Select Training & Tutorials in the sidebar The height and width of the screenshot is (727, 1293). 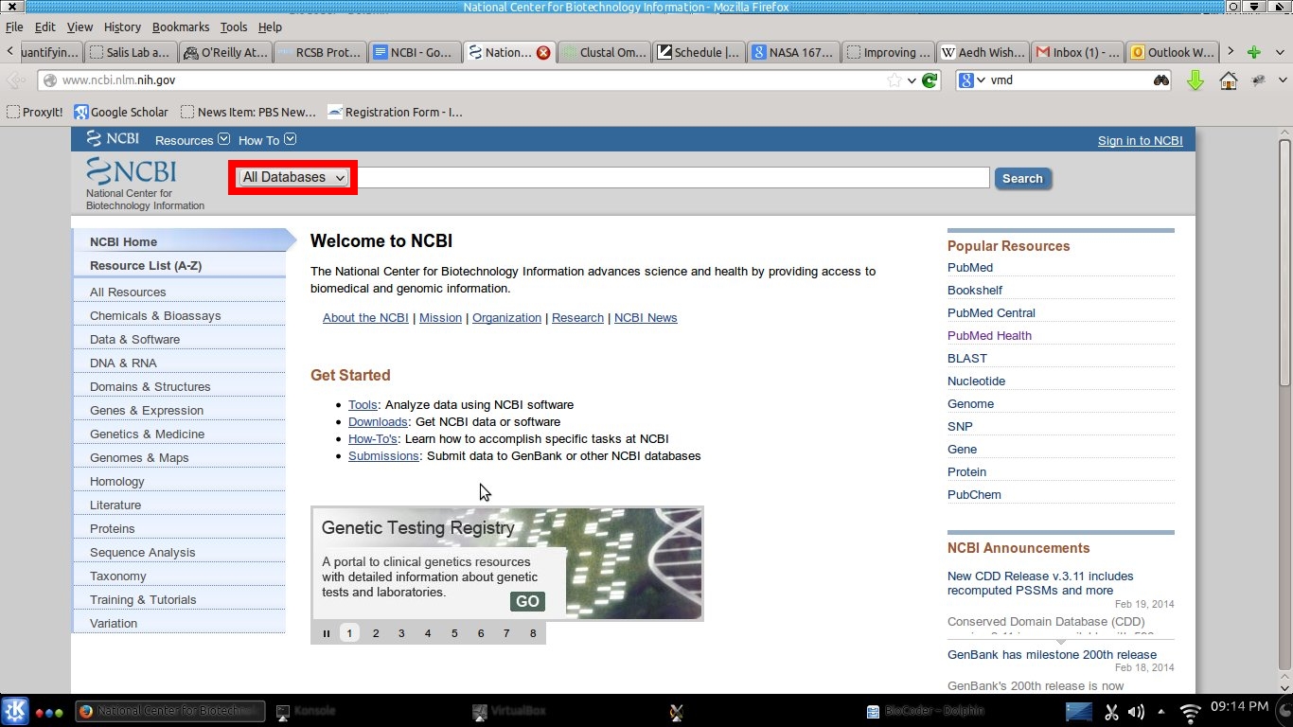(143, 599)
